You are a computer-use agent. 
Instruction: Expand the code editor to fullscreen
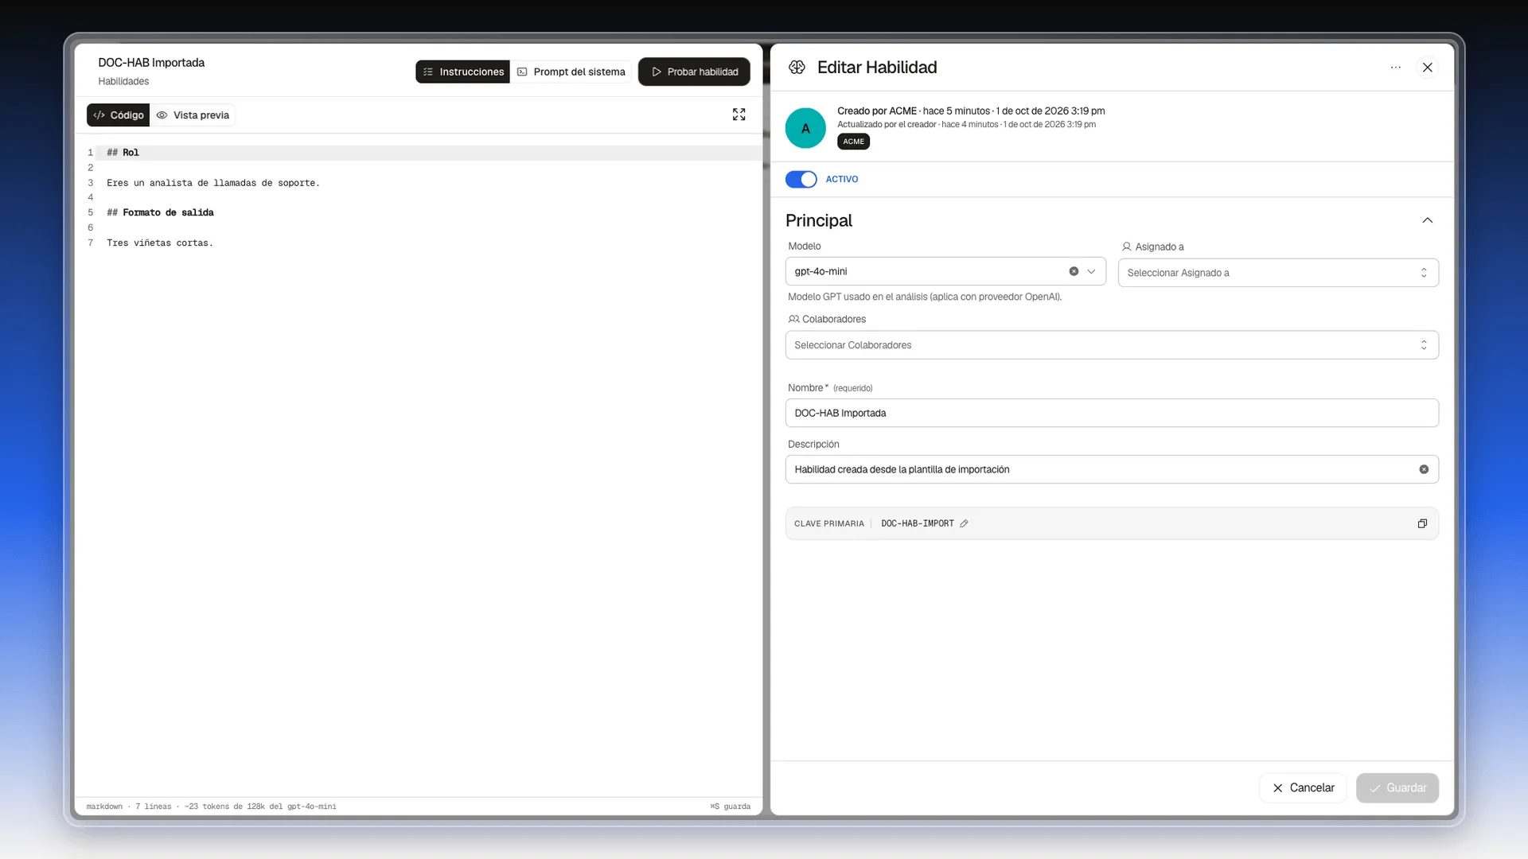click(x=739, y=115)
